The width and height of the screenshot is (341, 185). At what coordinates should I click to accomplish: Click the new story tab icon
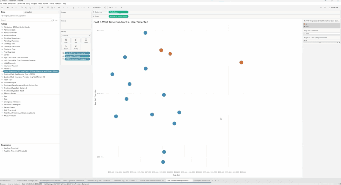(218, 180)
